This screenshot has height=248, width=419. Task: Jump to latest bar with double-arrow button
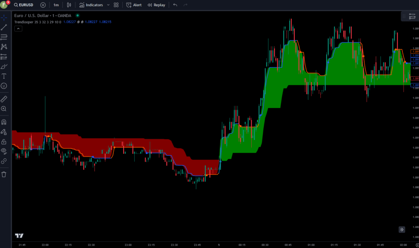point(402,230)
